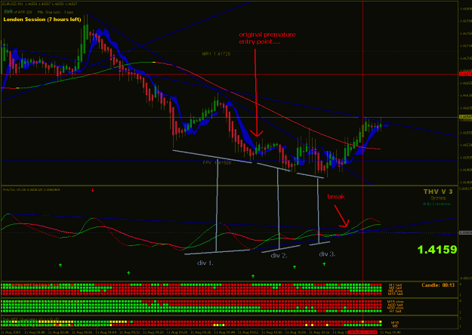Click the Candle 00:13 countdown timer
The height and width of the screenshot is (335, 472).
(438, 284)
